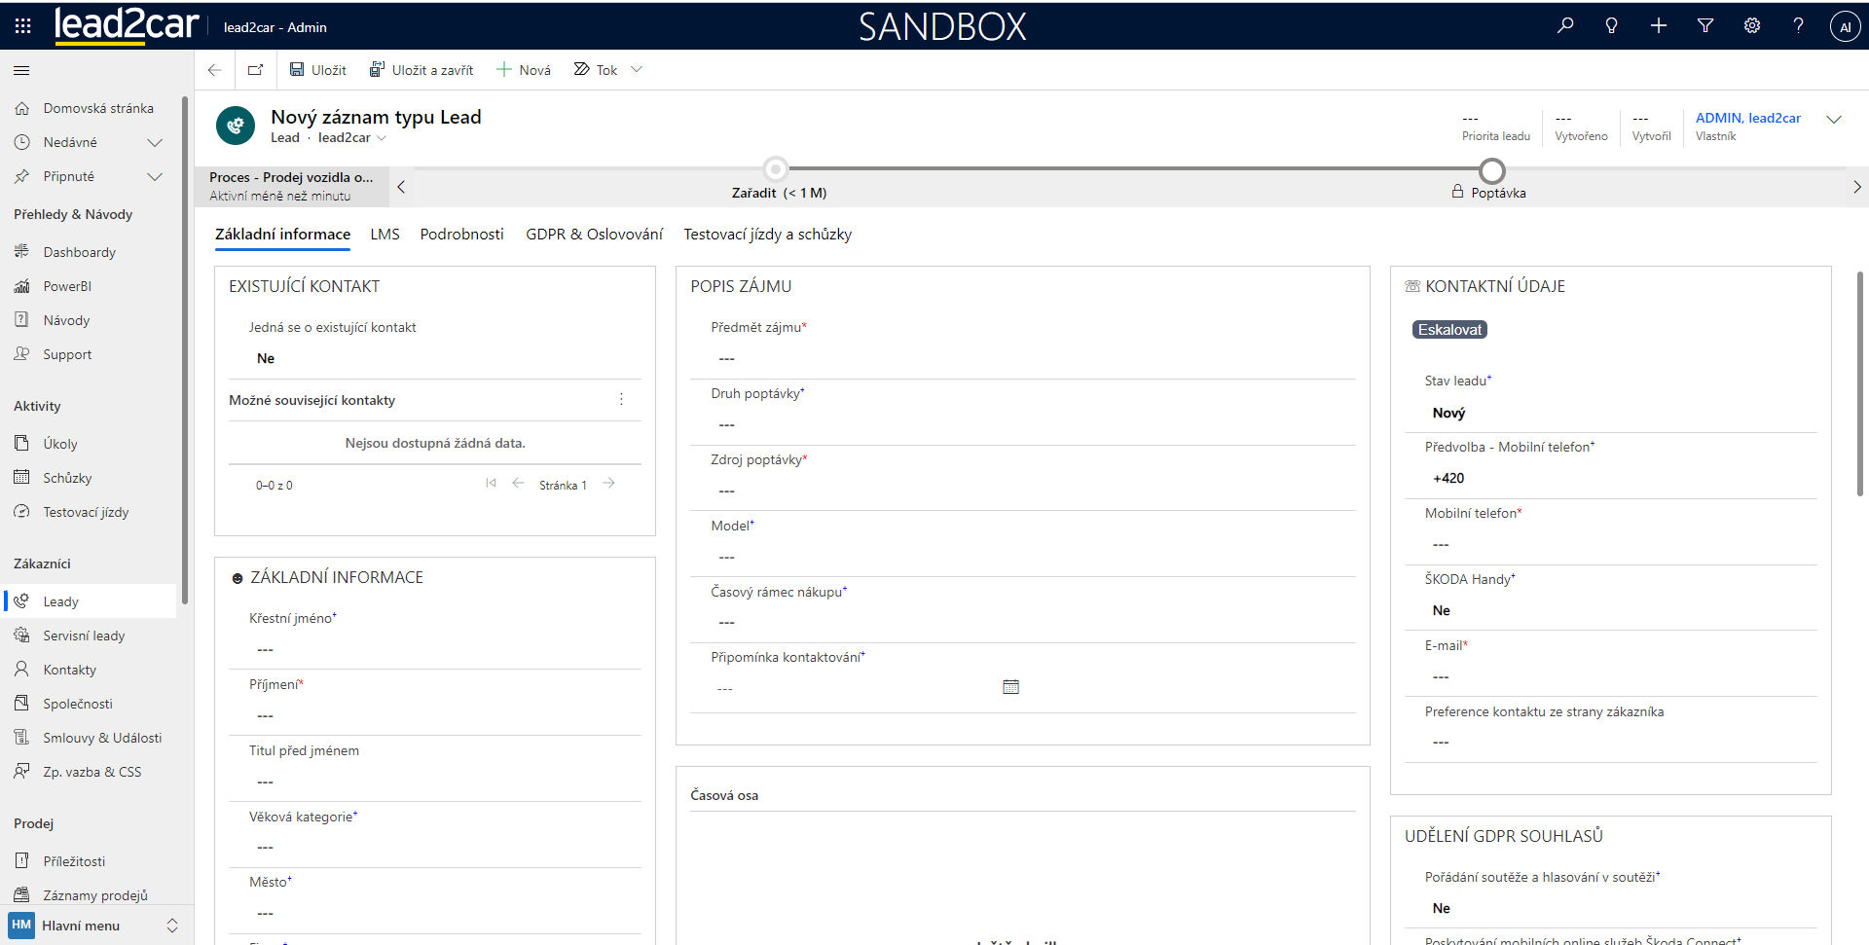
Task: Select the Poptávka stage on process bar
Action: pos(1492,172)
